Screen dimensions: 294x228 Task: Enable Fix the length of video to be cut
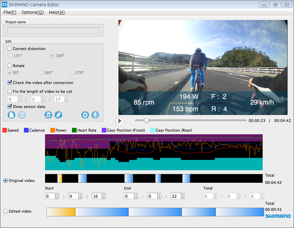(10, 91)
